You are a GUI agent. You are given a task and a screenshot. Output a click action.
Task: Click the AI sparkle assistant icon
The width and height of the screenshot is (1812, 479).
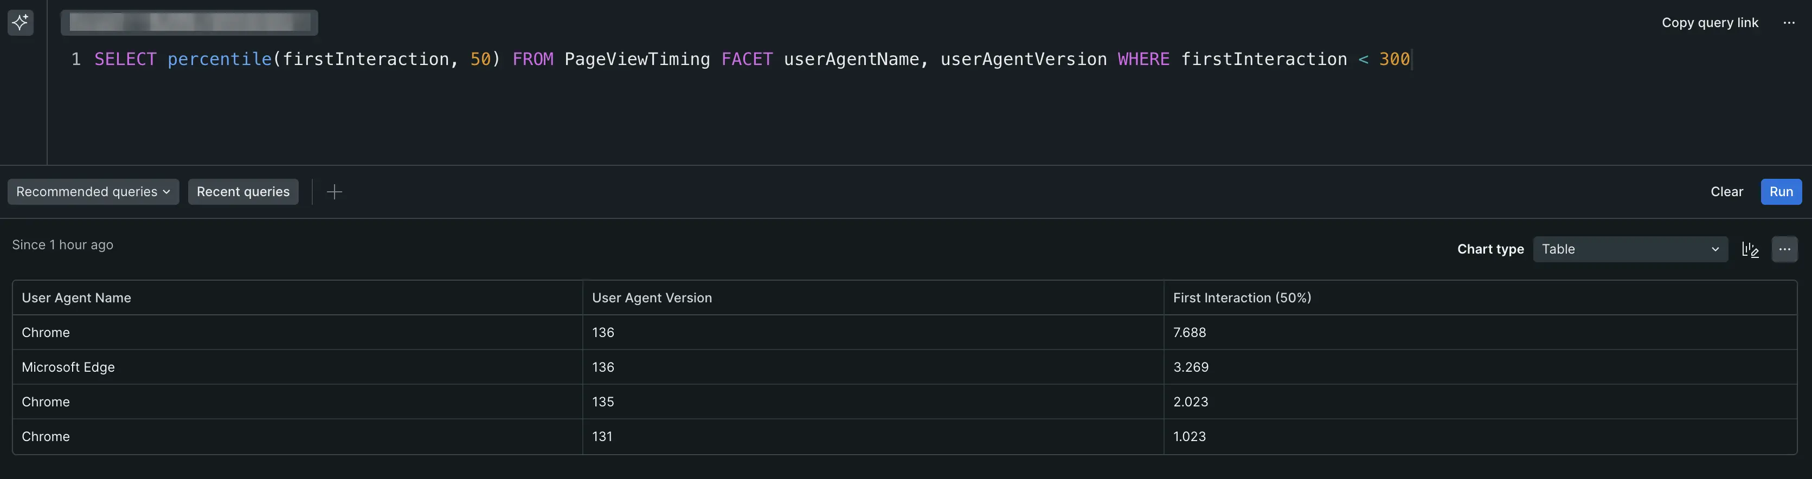(21, 23)
